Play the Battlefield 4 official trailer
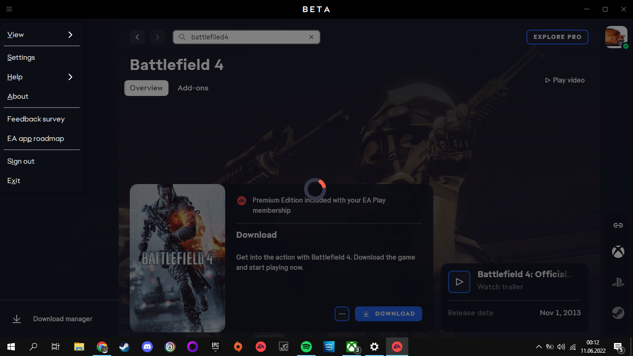This screenshot has height=356, width=633. click(459, 281)
